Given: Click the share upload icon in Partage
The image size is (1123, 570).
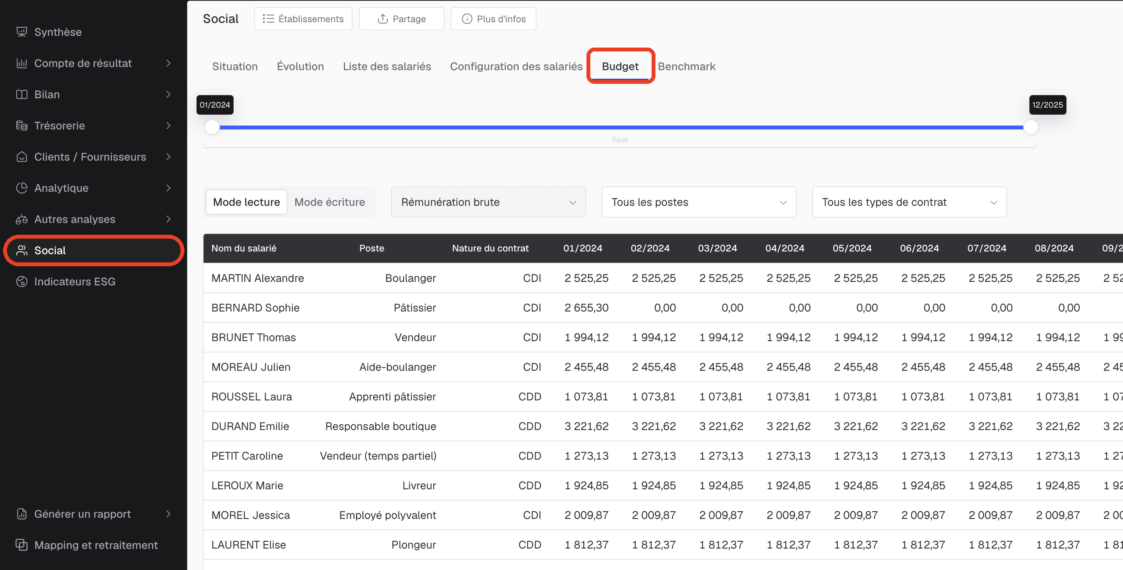Looking at the screenshot, I should [383, 19].
